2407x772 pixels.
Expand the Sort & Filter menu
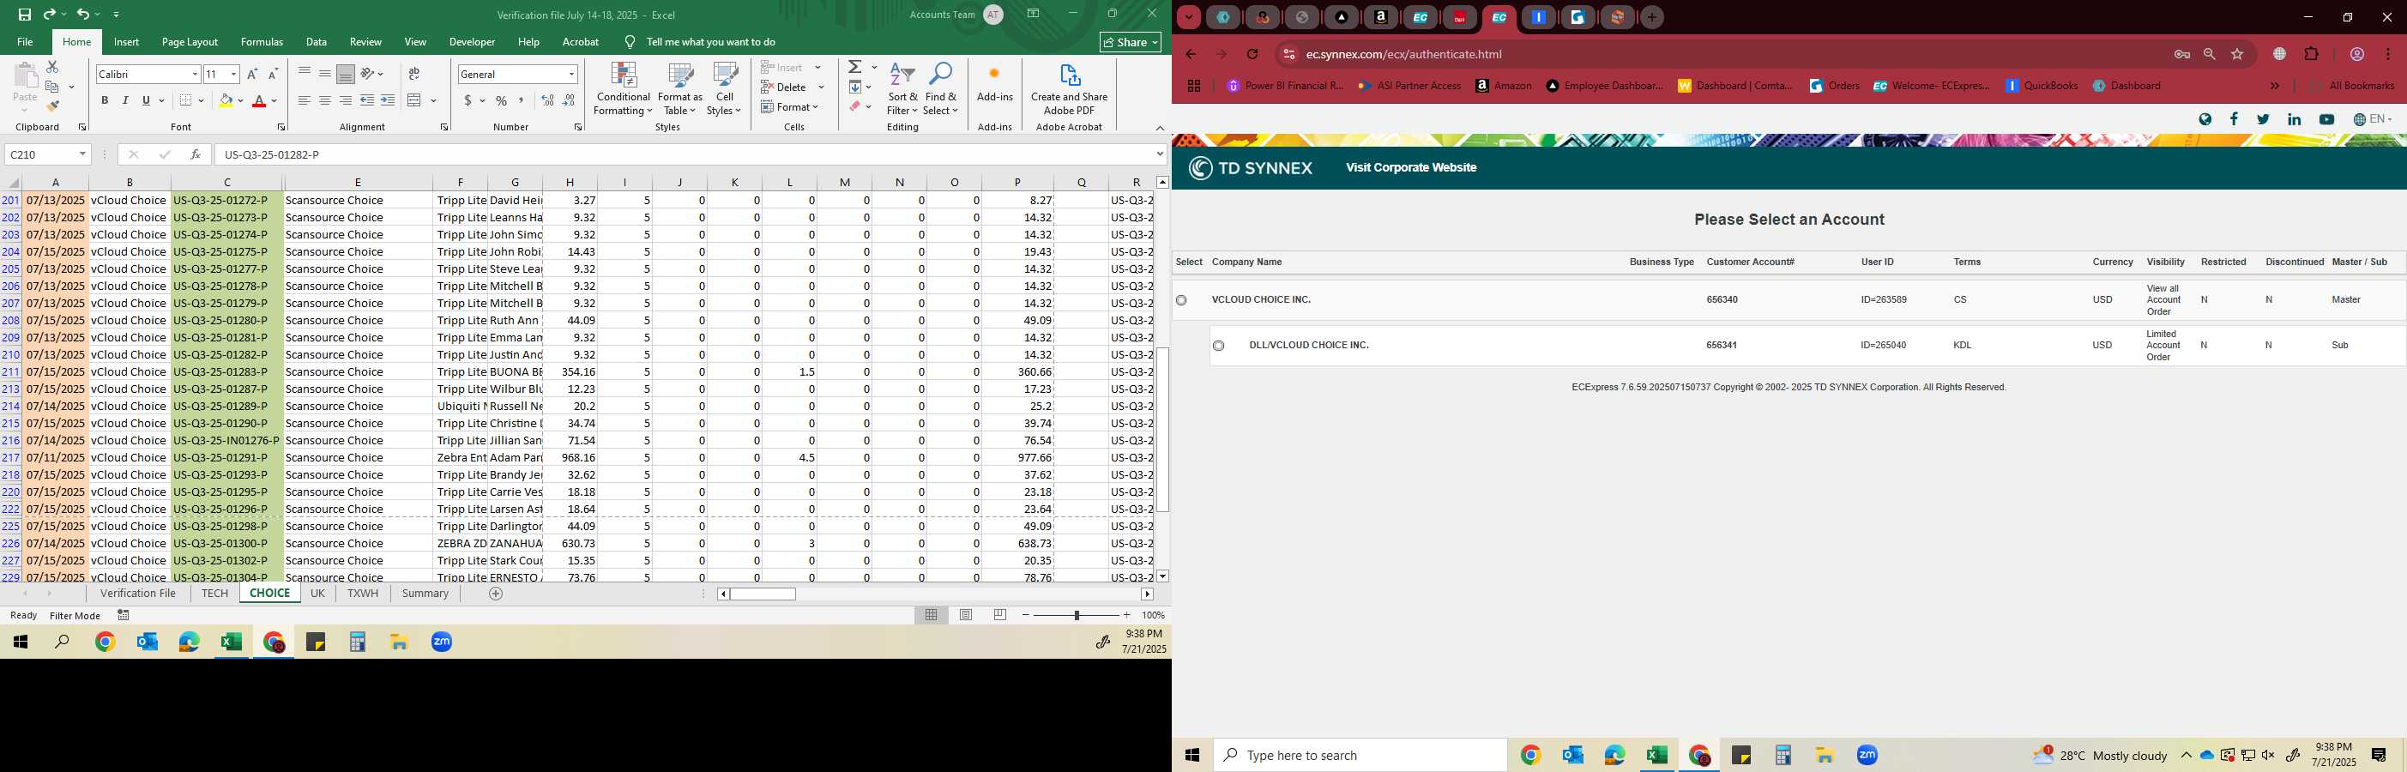902,89
